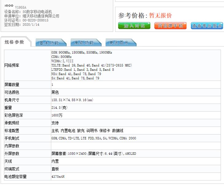The image size is (224, 186).
Task: Click the 内置 antenna value
Action: coord(55,161)
